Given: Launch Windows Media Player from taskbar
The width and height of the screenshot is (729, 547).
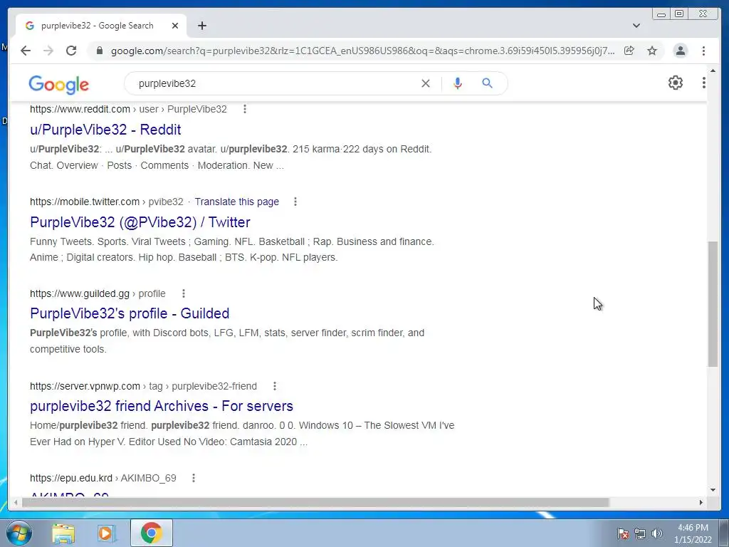Looking at the screenshot, I should pyautogui.click(x=106, y=533).
